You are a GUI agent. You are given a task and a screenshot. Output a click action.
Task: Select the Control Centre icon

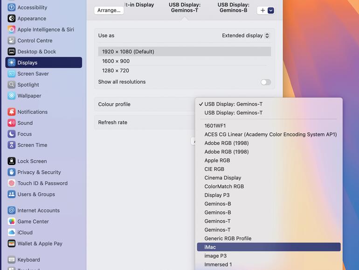tap(12, 41)
